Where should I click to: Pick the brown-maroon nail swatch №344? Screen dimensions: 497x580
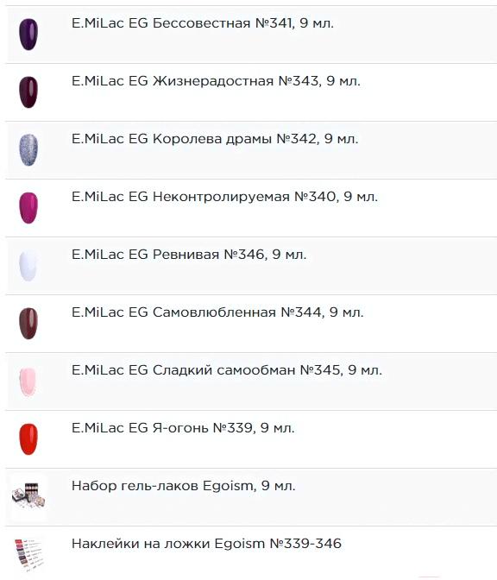[x=28, y=324]
